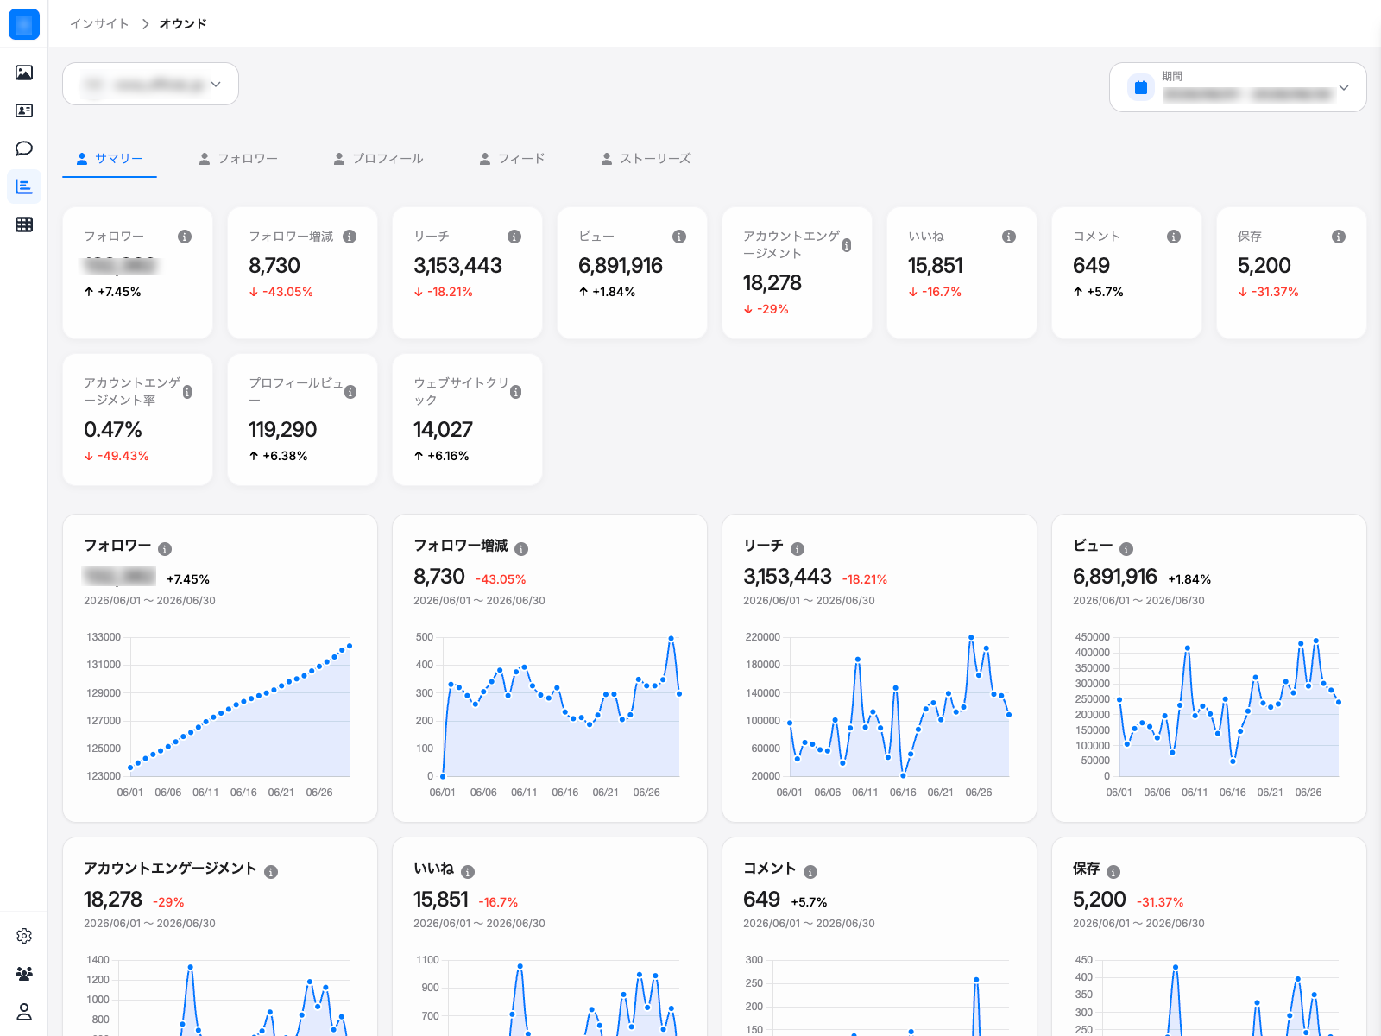Open the chat bubble sidebar icon

pos(24,148)
